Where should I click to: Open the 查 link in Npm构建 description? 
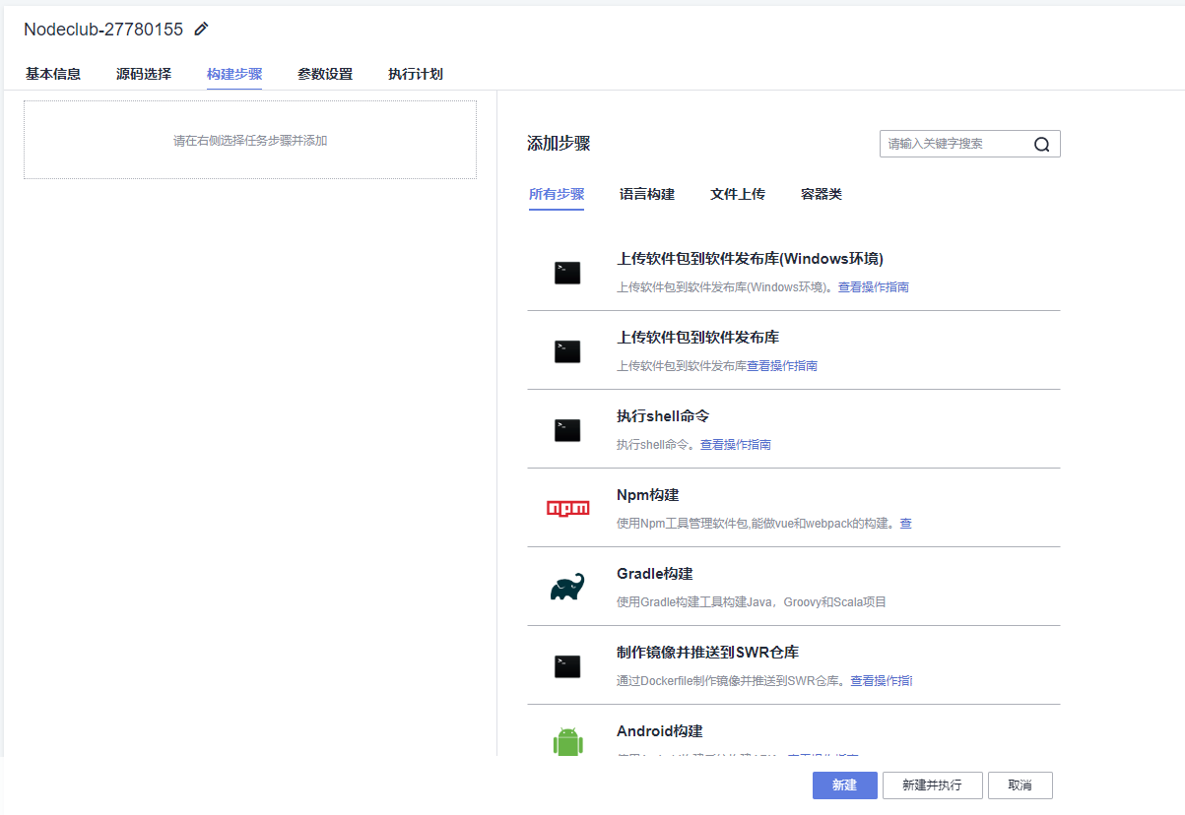(906, 524)
